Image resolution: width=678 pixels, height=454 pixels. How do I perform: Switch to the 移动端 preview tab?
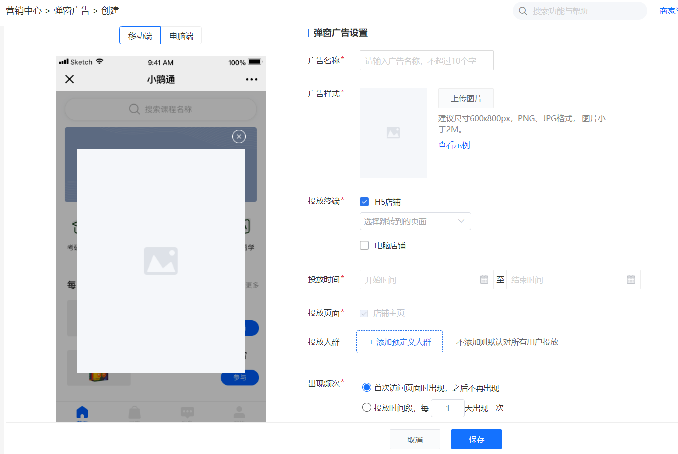point(140,36)
